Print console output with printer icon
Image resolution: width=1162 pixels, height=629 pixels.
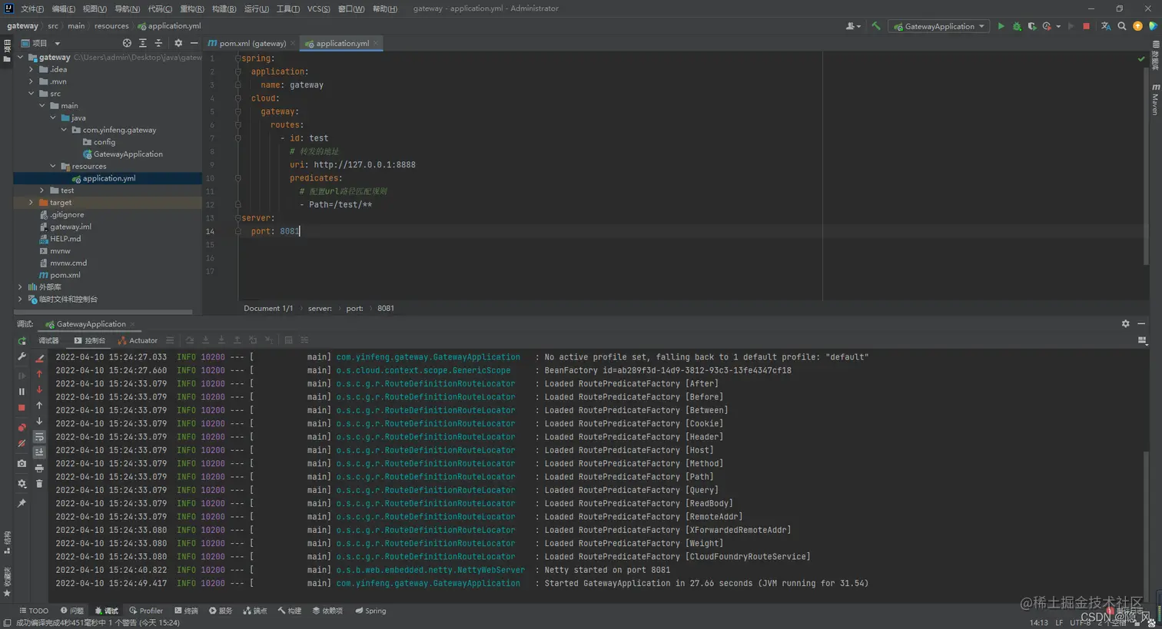pos(39,468)
